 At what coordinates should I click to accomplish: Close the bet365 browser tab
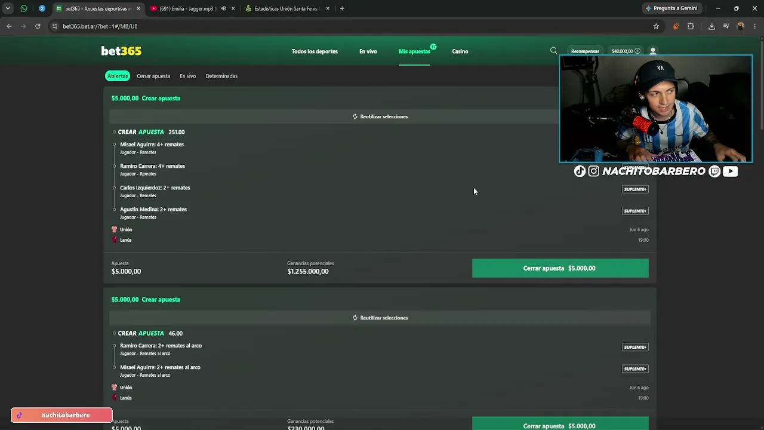[138, 8]
